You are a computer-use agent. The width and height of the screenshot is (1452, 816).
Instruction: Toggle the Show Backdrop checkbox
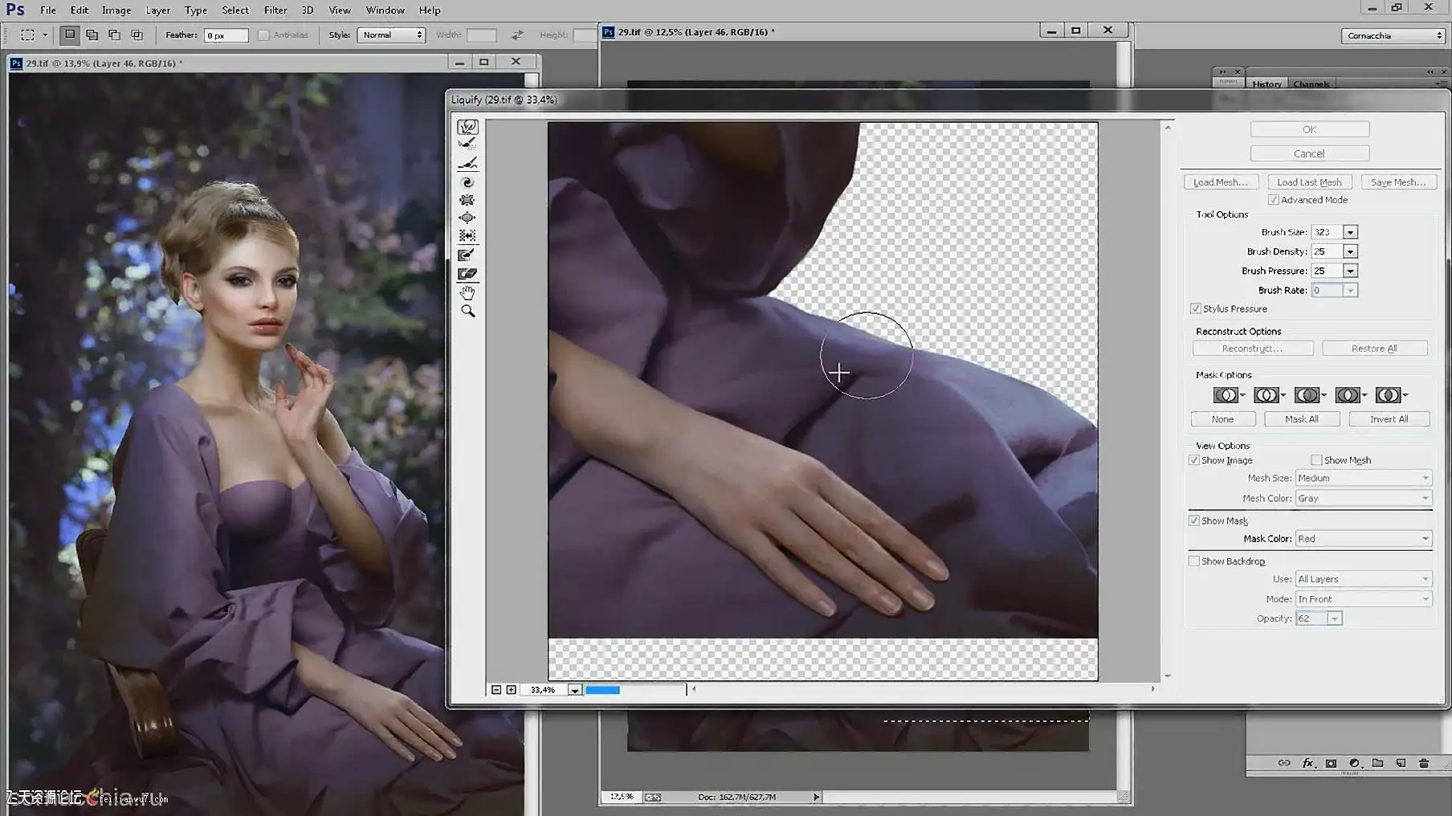click(1194, 561)
